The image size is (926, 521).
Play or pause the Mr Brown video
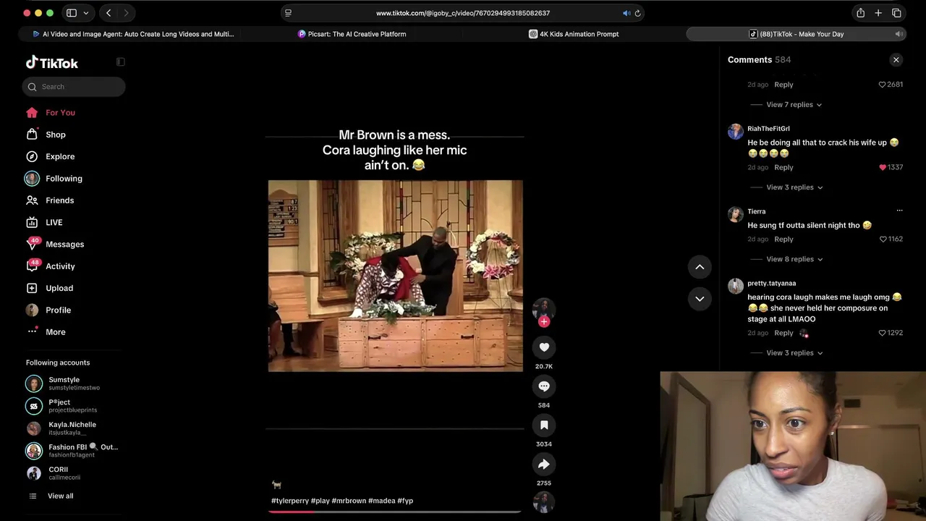coord(395,276)
